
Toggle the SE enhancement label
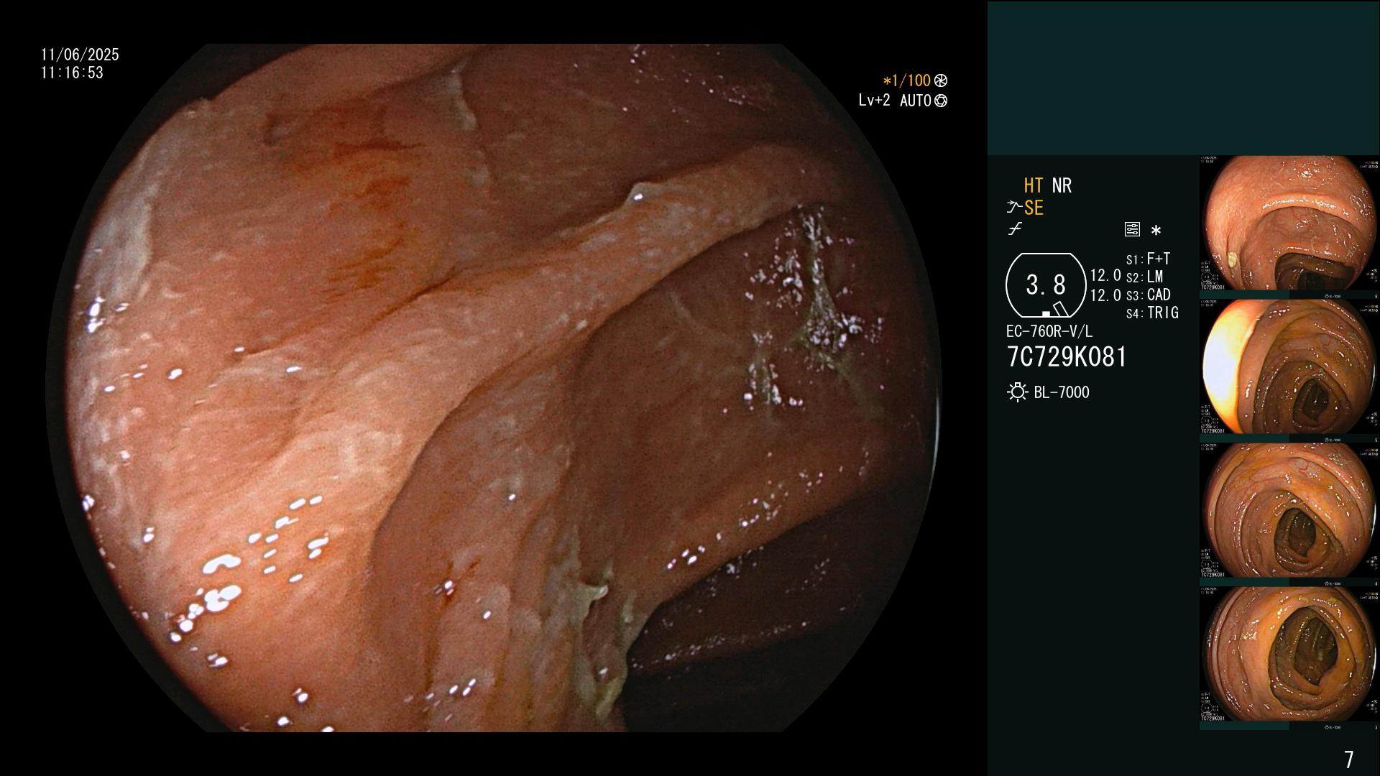[1034, 208]
